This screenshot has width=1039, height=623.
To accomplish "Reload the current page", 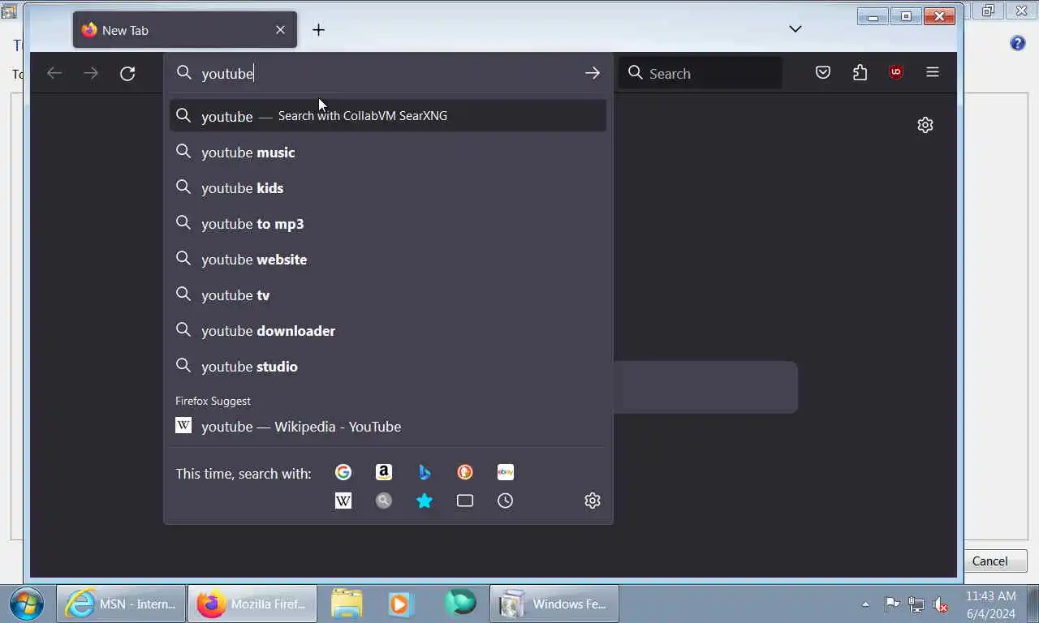I will point(127,74).
